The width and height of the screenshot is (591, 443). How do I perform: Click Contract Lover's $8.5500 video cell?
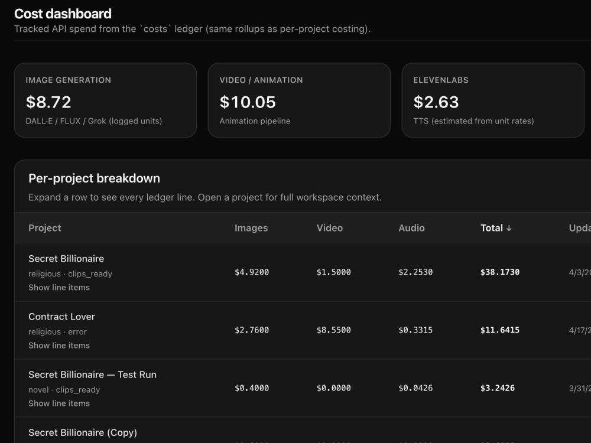point(333,330)
